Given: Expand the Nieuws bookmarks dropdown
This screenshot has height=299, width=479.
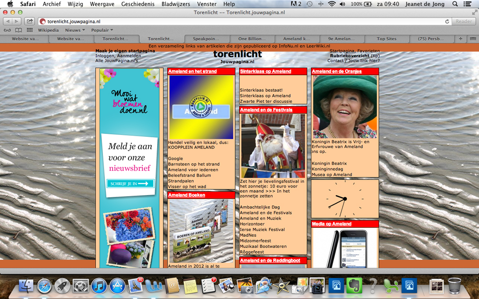Looking at the screenshot, I should (75, 30).
